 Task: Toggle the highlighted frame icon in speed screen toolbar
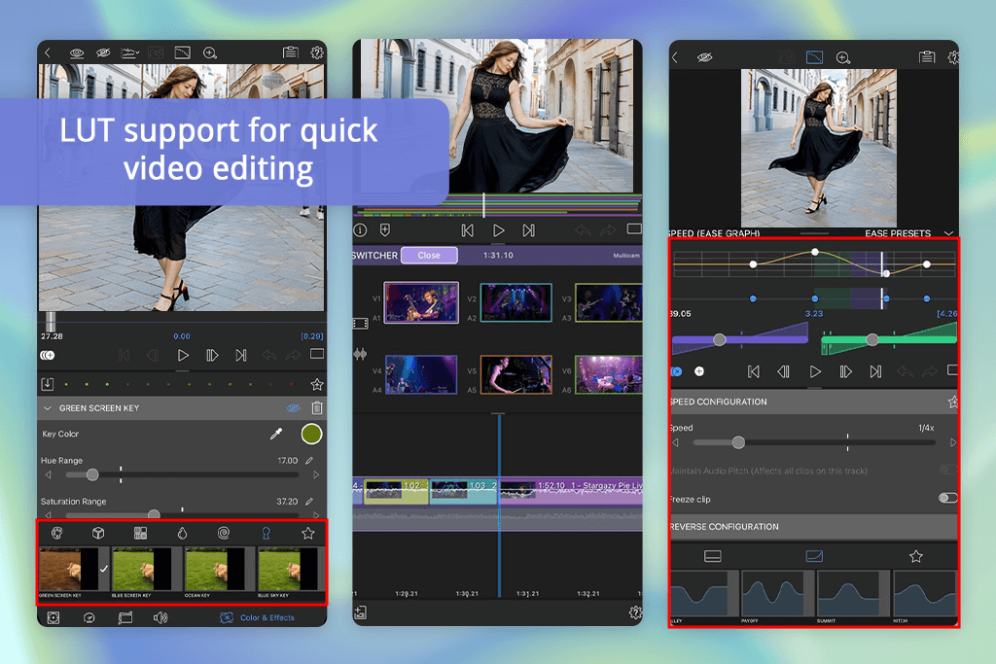(814, 57)
